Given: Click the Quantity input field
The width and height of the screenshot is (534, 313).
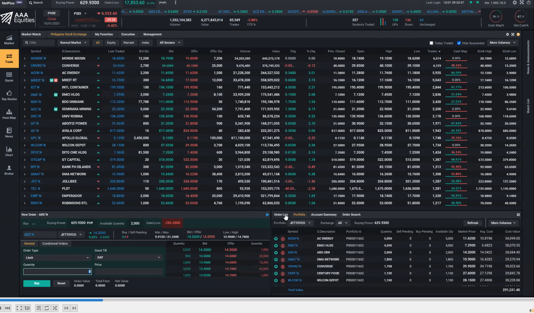Looking at the screenshot, I should click(57, 271).
